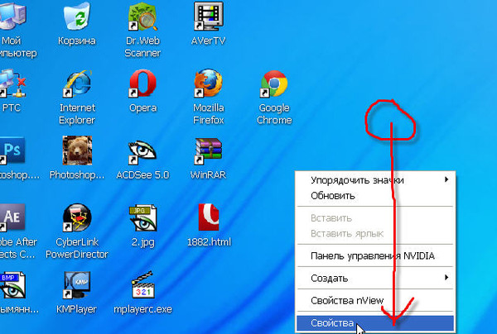The height and width of the screenshot is (334, 497).
Task: Click the WinRAR desktop icon
Action: pyautogui.click(x=208, y=151)
